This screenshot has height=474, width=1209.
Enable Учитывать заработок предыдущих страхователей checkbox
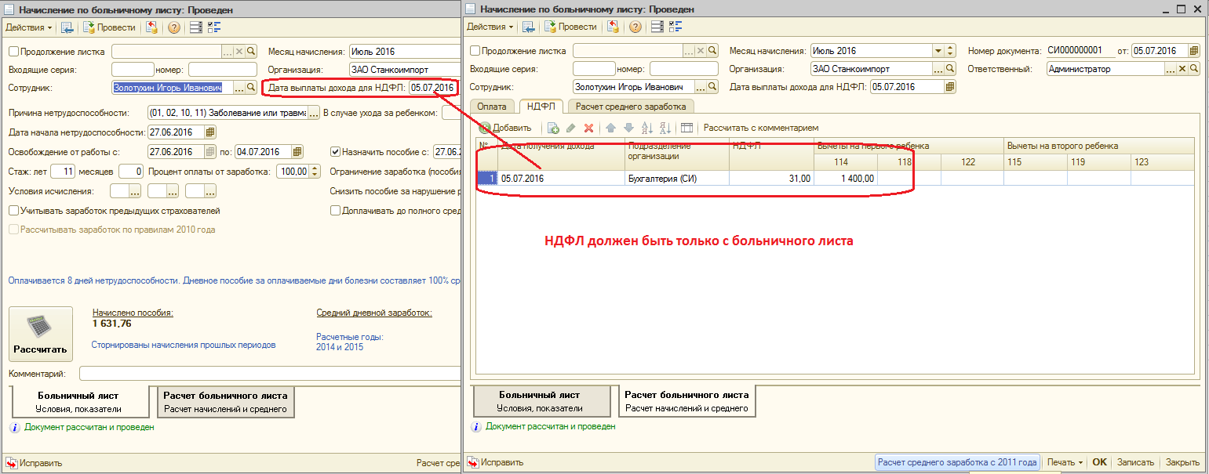tap(14, 211)
